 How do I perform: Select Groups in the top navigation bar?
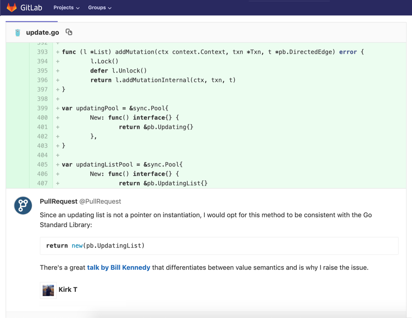96,7
